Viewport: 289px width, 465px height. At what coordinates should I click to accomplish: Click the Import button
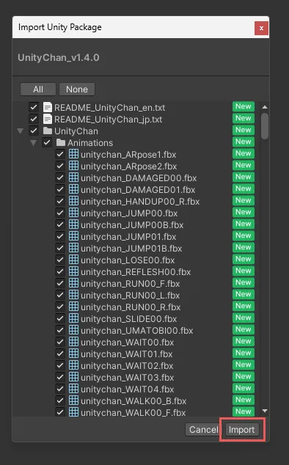click(241, 429)
